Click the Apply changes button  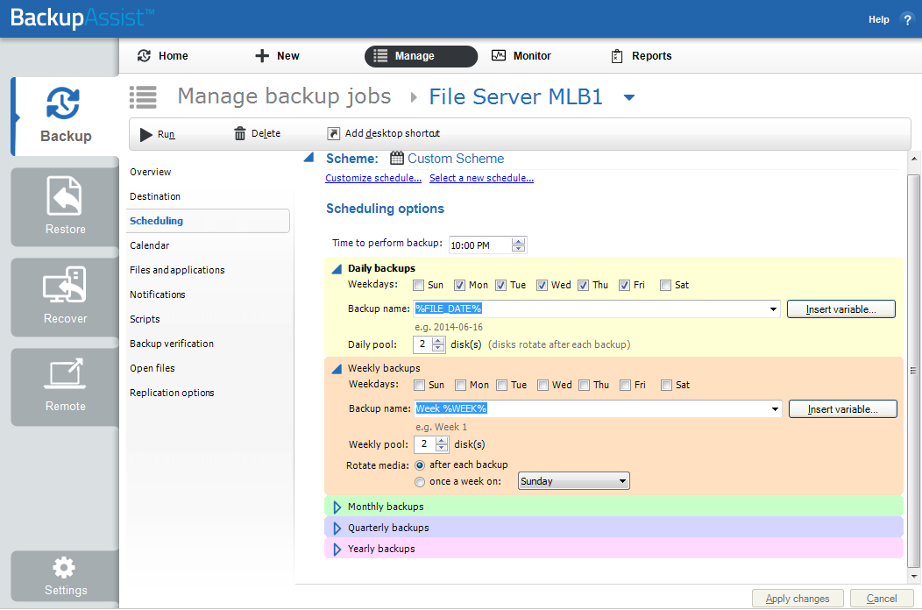[798, 599]
